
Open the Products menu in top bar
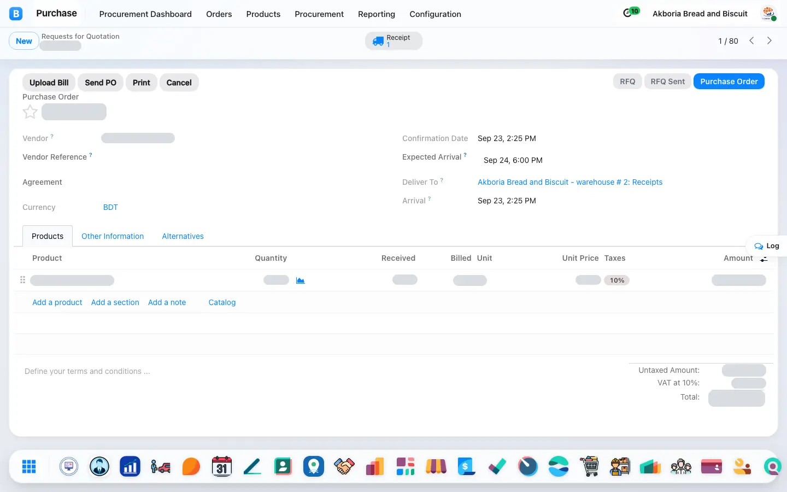[x=263, y=14]
